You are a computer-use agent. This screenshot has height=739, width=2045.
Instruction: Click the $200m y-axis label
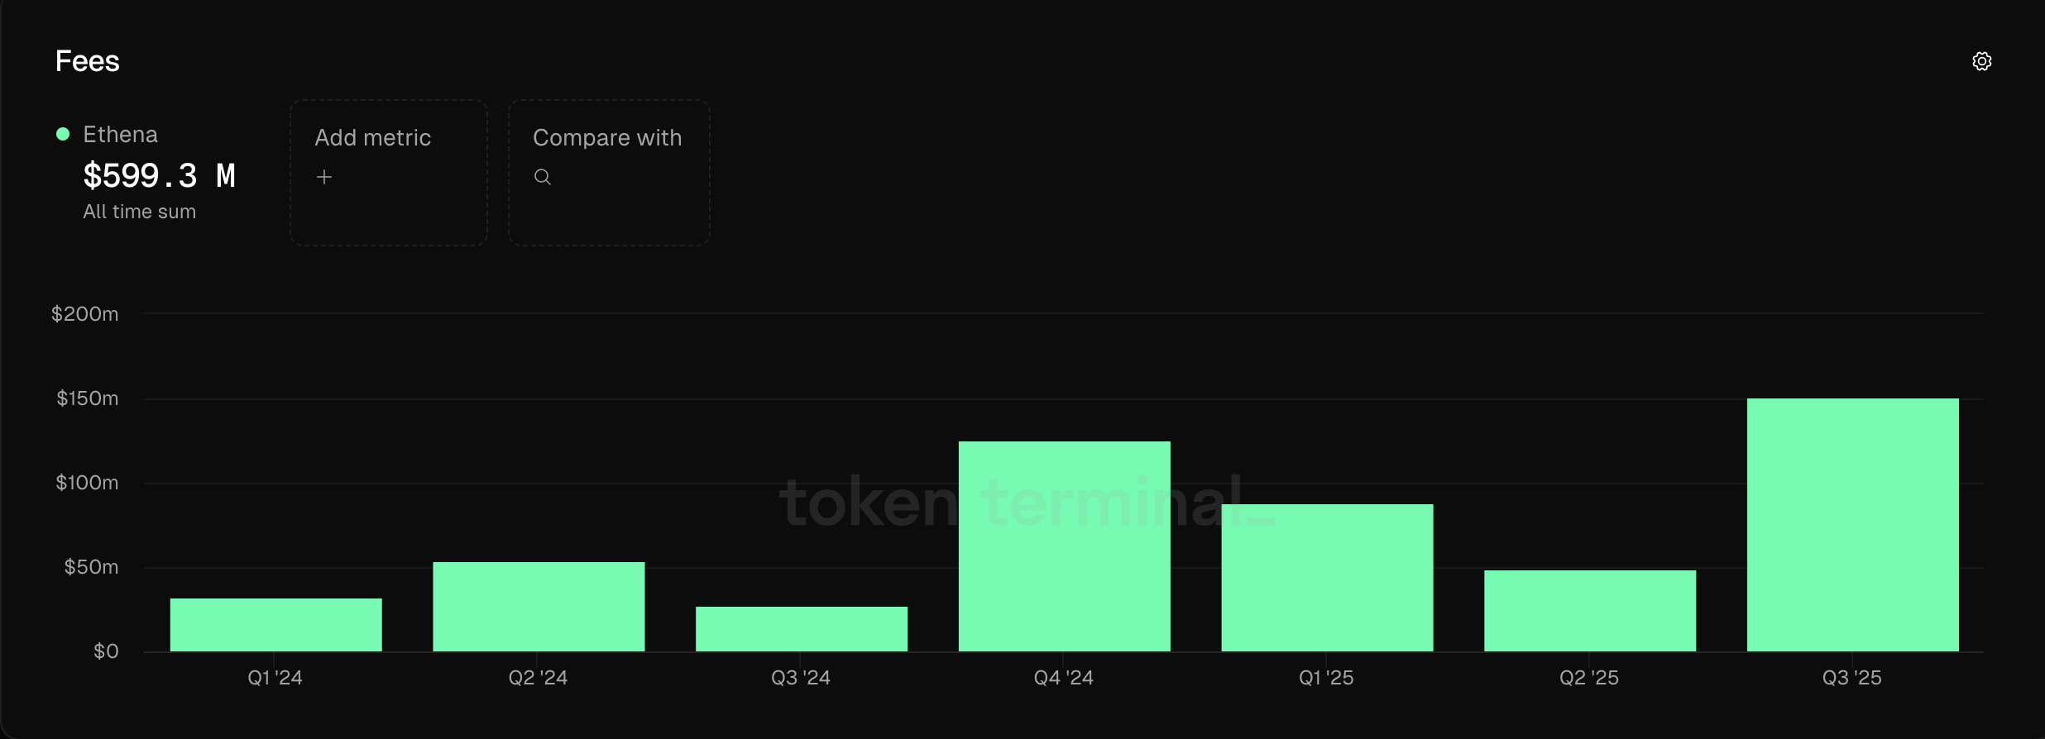(85, 314)
